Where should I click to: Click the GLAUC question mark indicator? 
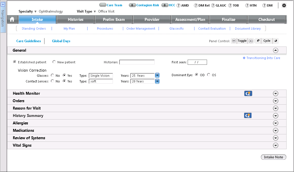click(213, 5)
